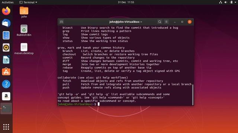Screen dimensions: 238x133
Task: Click new tab button in terminal titlebar
Action: coord(61,22)
